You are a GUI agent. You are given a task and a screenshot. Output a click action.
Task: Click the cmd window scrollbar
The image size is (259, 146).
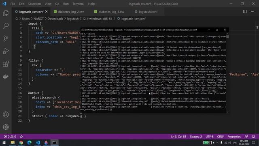pyautogui.click(x=227, y=73)
